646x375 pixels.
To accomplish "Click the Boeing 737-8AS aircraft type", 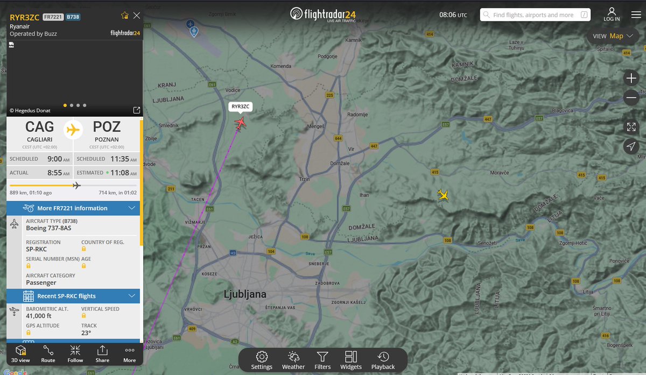I will coord(48,228).
